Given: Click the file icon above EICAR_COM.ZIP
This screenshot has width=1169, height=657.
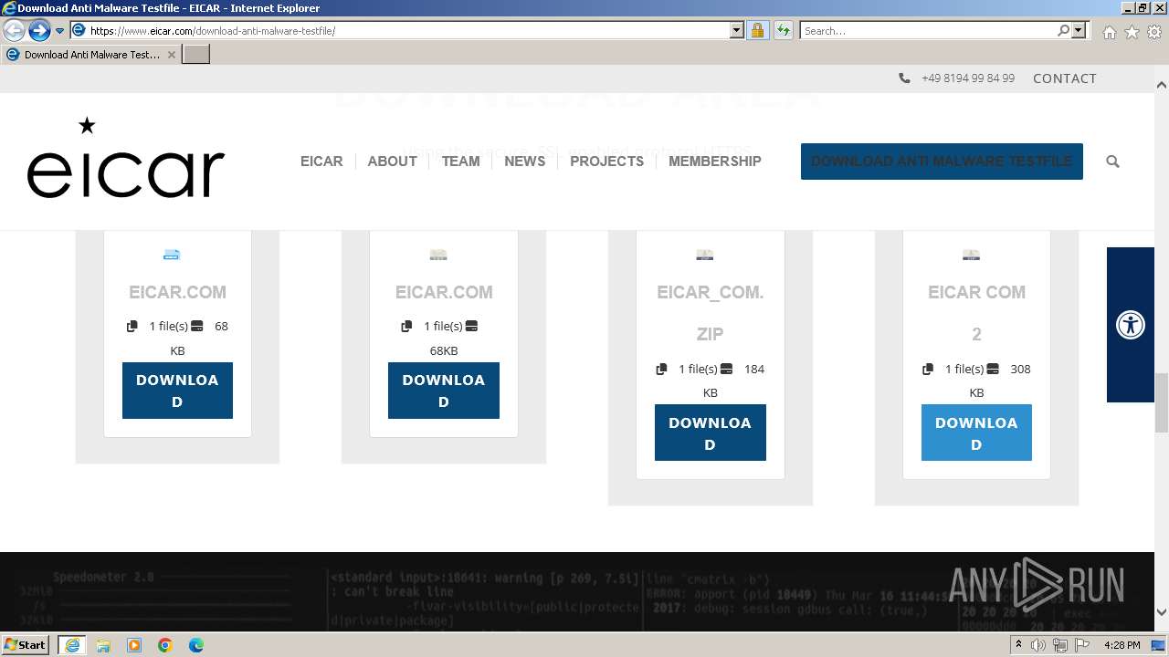Looking at the screenshot, I should (x=704, y=255).
